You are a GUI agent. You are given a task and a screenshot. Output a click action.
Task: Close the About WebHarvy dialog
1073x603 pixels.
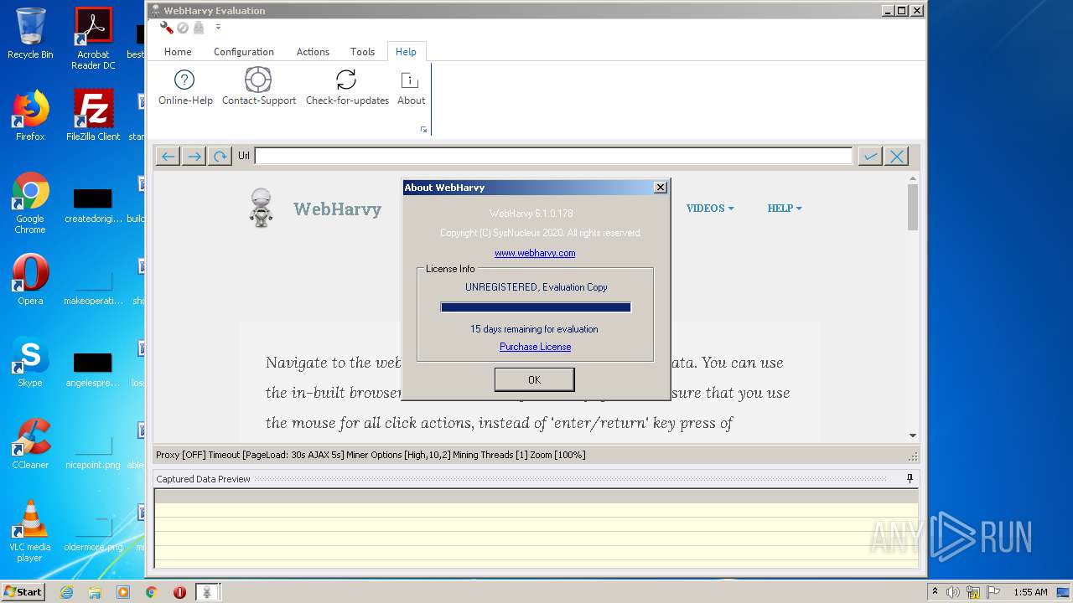coord(661,188)
